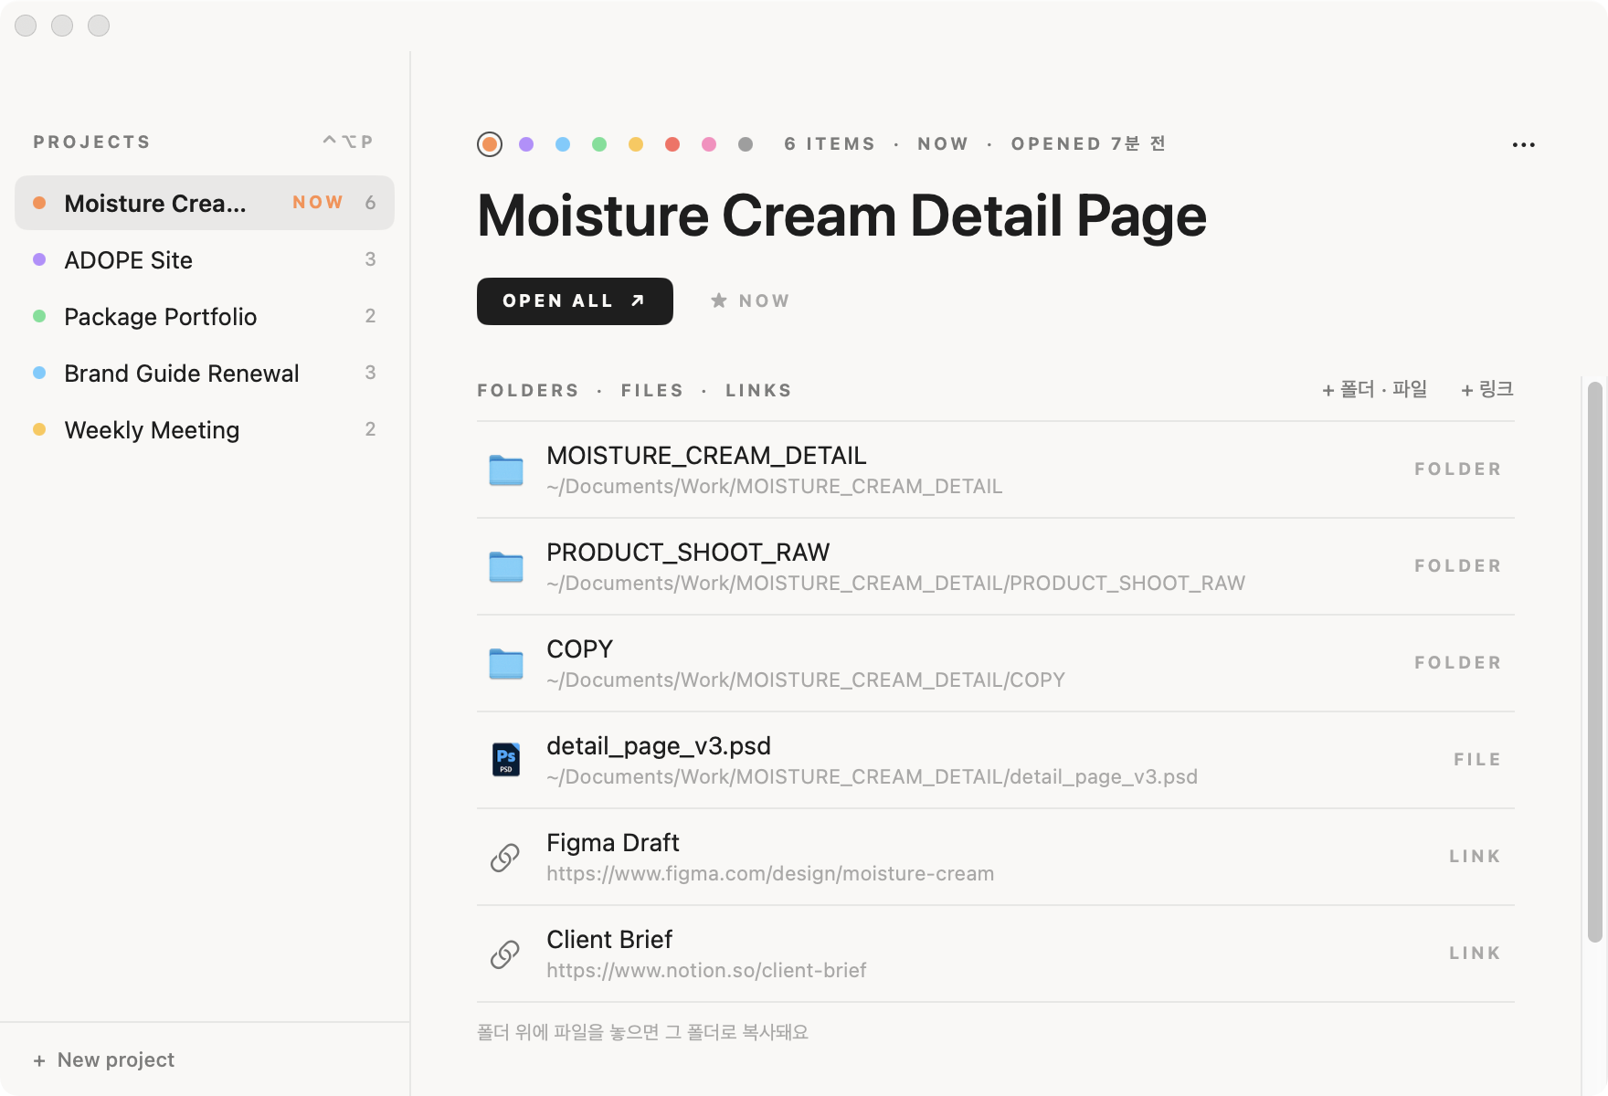Open the three-dot more options menu
The width and height of the screenshot is (1608, 1096).
(x=1524, y=145)
